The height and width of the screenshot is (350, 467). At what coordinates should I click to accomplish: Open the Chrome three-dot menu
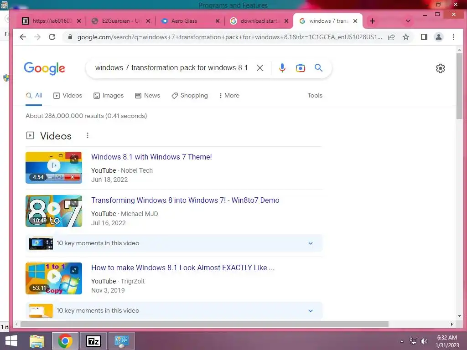pos(453,37)
